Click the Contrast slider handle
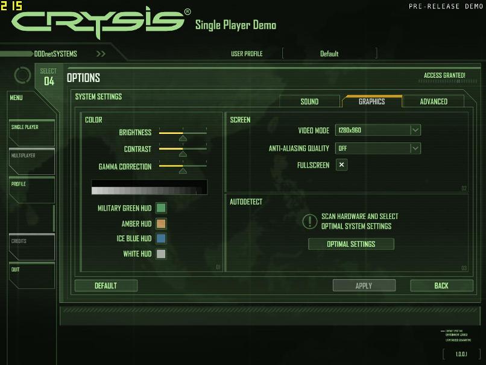This screenshot has width=486, height=365. pyautogui.click(x=183, y=154)
